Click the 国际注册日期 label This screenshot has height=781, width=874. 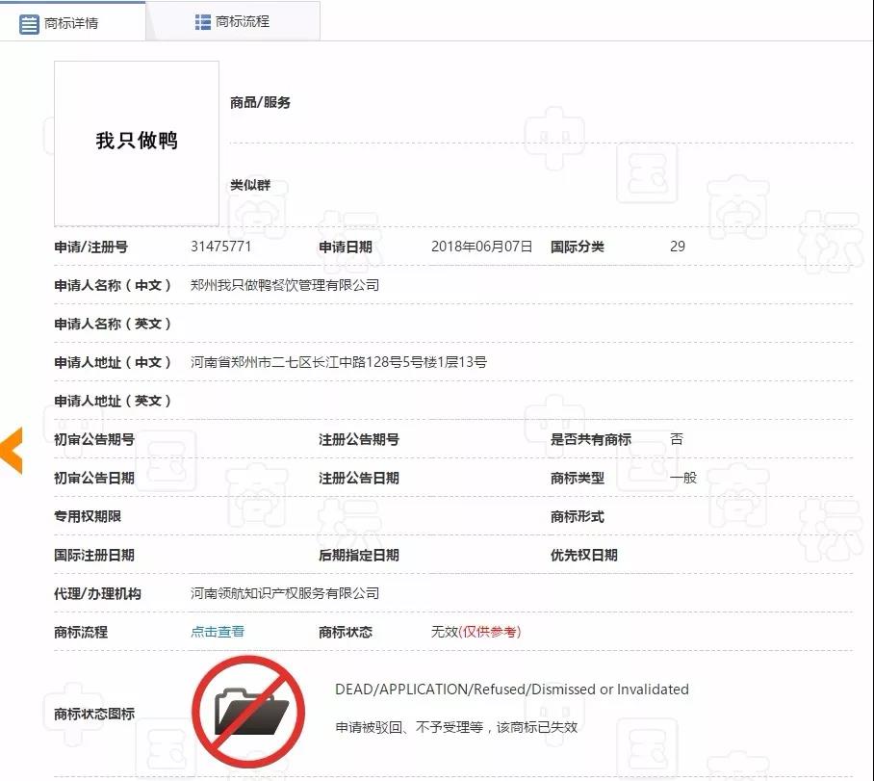point(94,555)
